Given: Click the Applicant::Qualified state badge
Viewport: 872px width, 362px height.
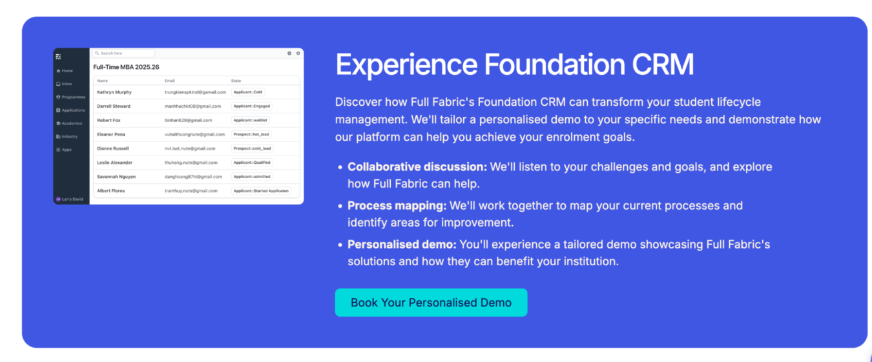Looking at the screenshot, I should [252, 163].
